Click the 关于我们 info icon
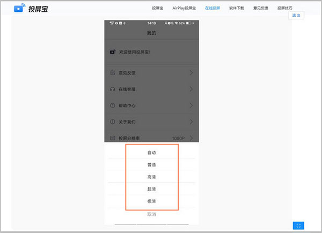The image size is (322, 233). (113, 122)
